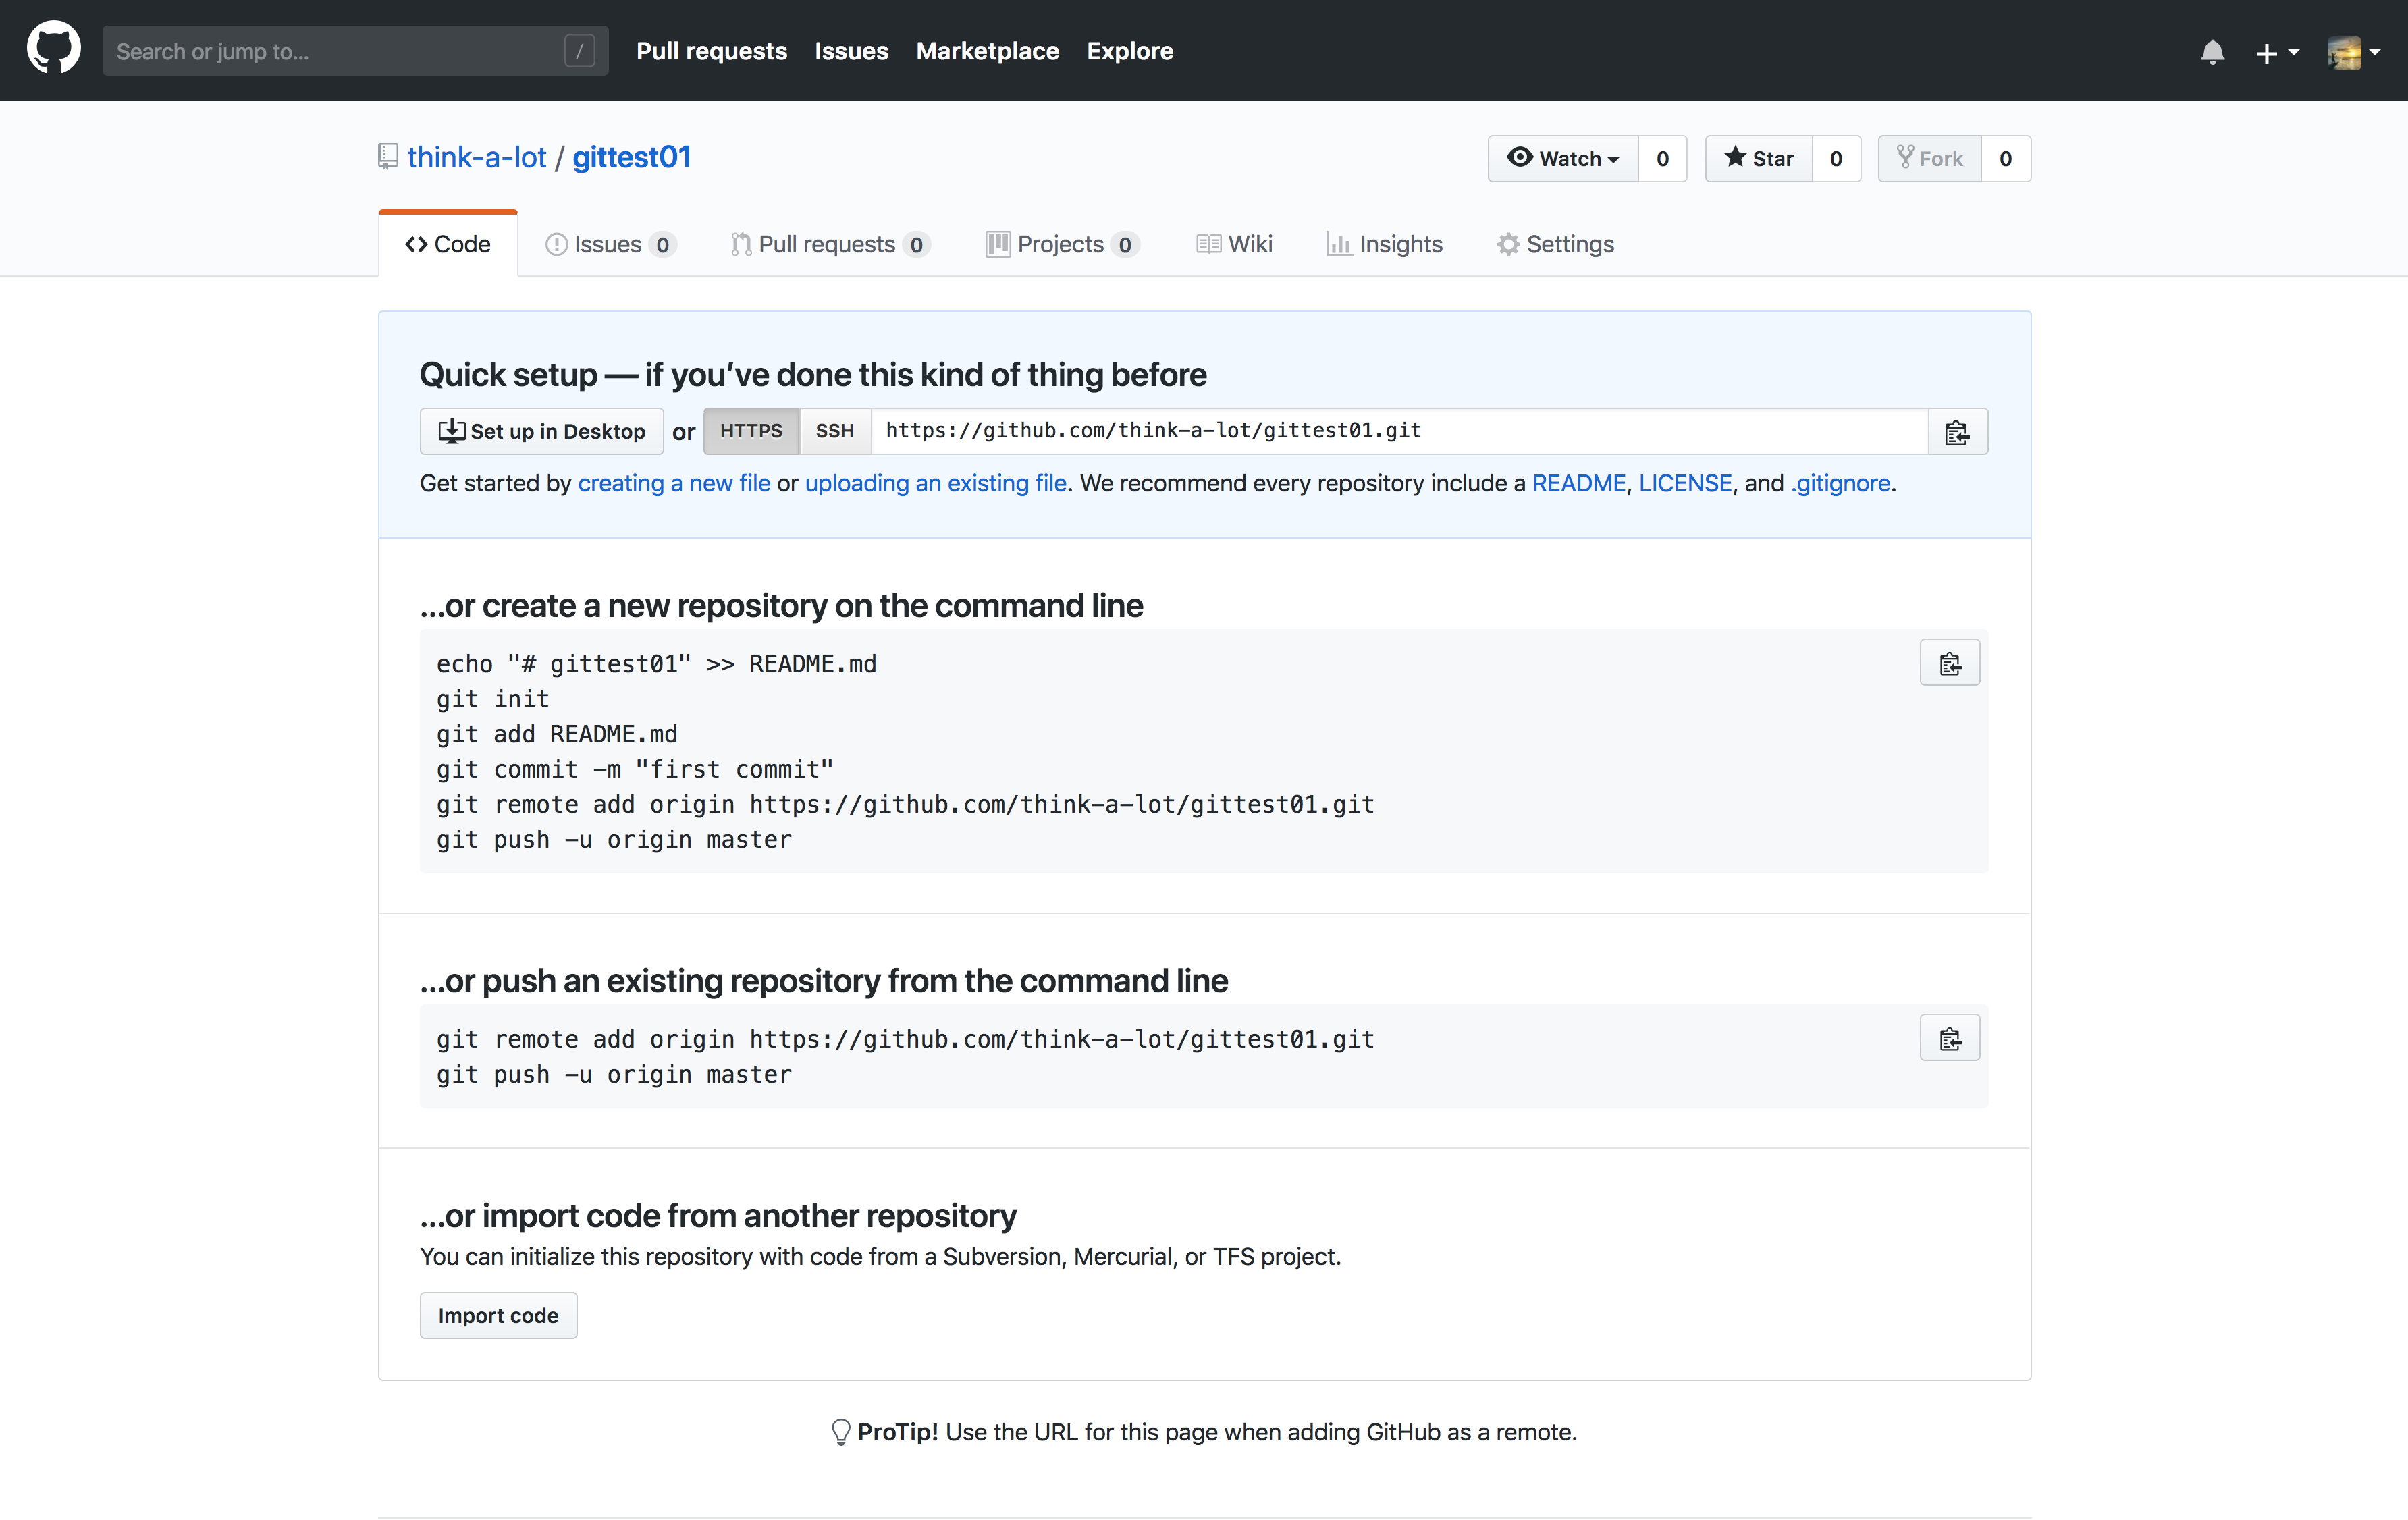Click the slash shortcut key hint in search
Viewport: 2408px width, 1520px height.
tap(580, 51)
